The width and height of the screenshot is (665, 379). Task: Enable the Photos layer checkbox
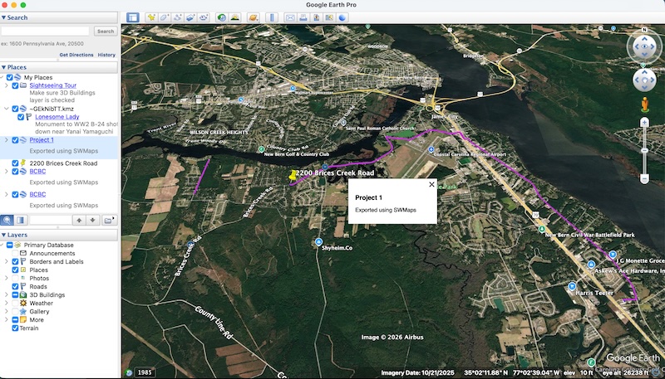pos(15,279)
